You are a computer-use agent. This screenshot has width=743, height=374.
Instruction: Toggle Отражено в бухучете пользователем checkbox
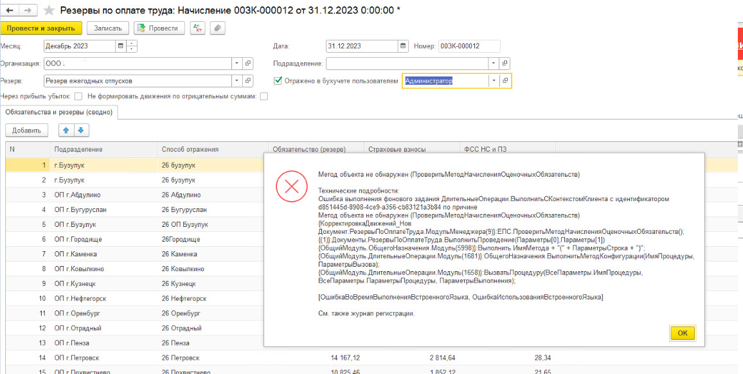pos(278,81)
